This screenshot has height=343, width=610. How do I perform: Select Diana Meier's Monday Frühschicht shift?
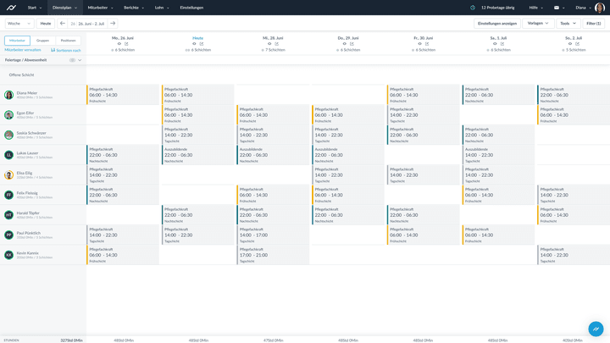coord(122,95)
